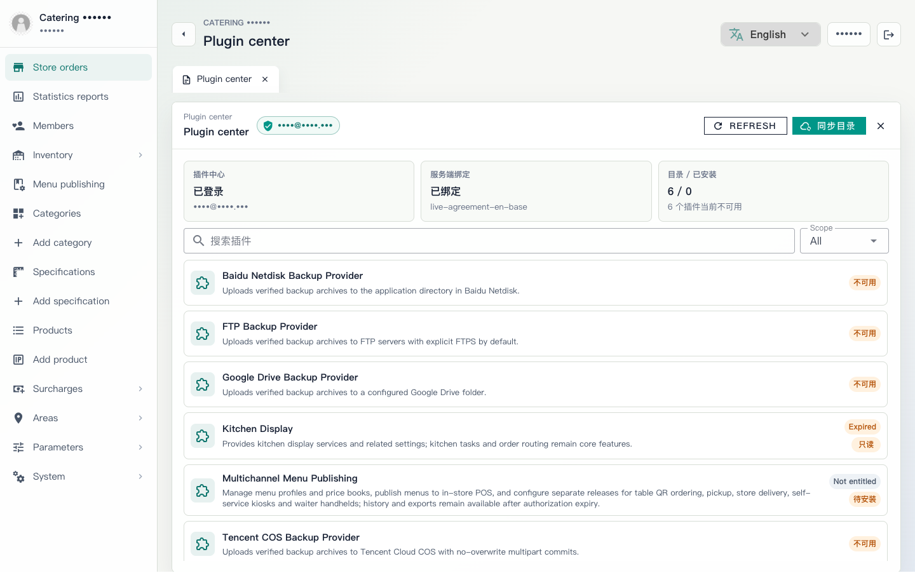The height and width of the screenshot is (587, 915).
Task: Click the green 同步目录 sync button
Action: 829,126
